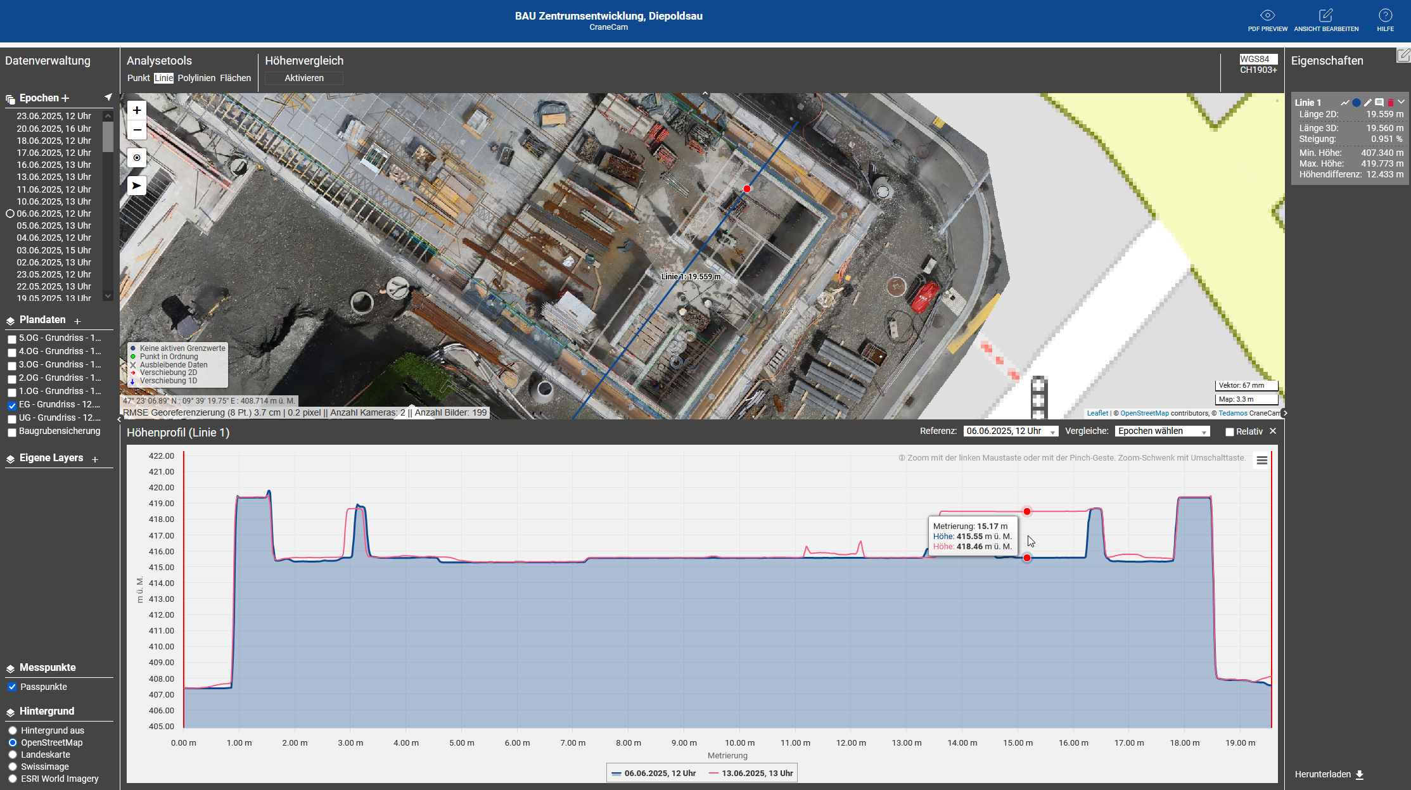Viewport: 1411px width, 790px height.
Task: Select epoch 13.06.2025, 13 Uhr
Action: 54,177
